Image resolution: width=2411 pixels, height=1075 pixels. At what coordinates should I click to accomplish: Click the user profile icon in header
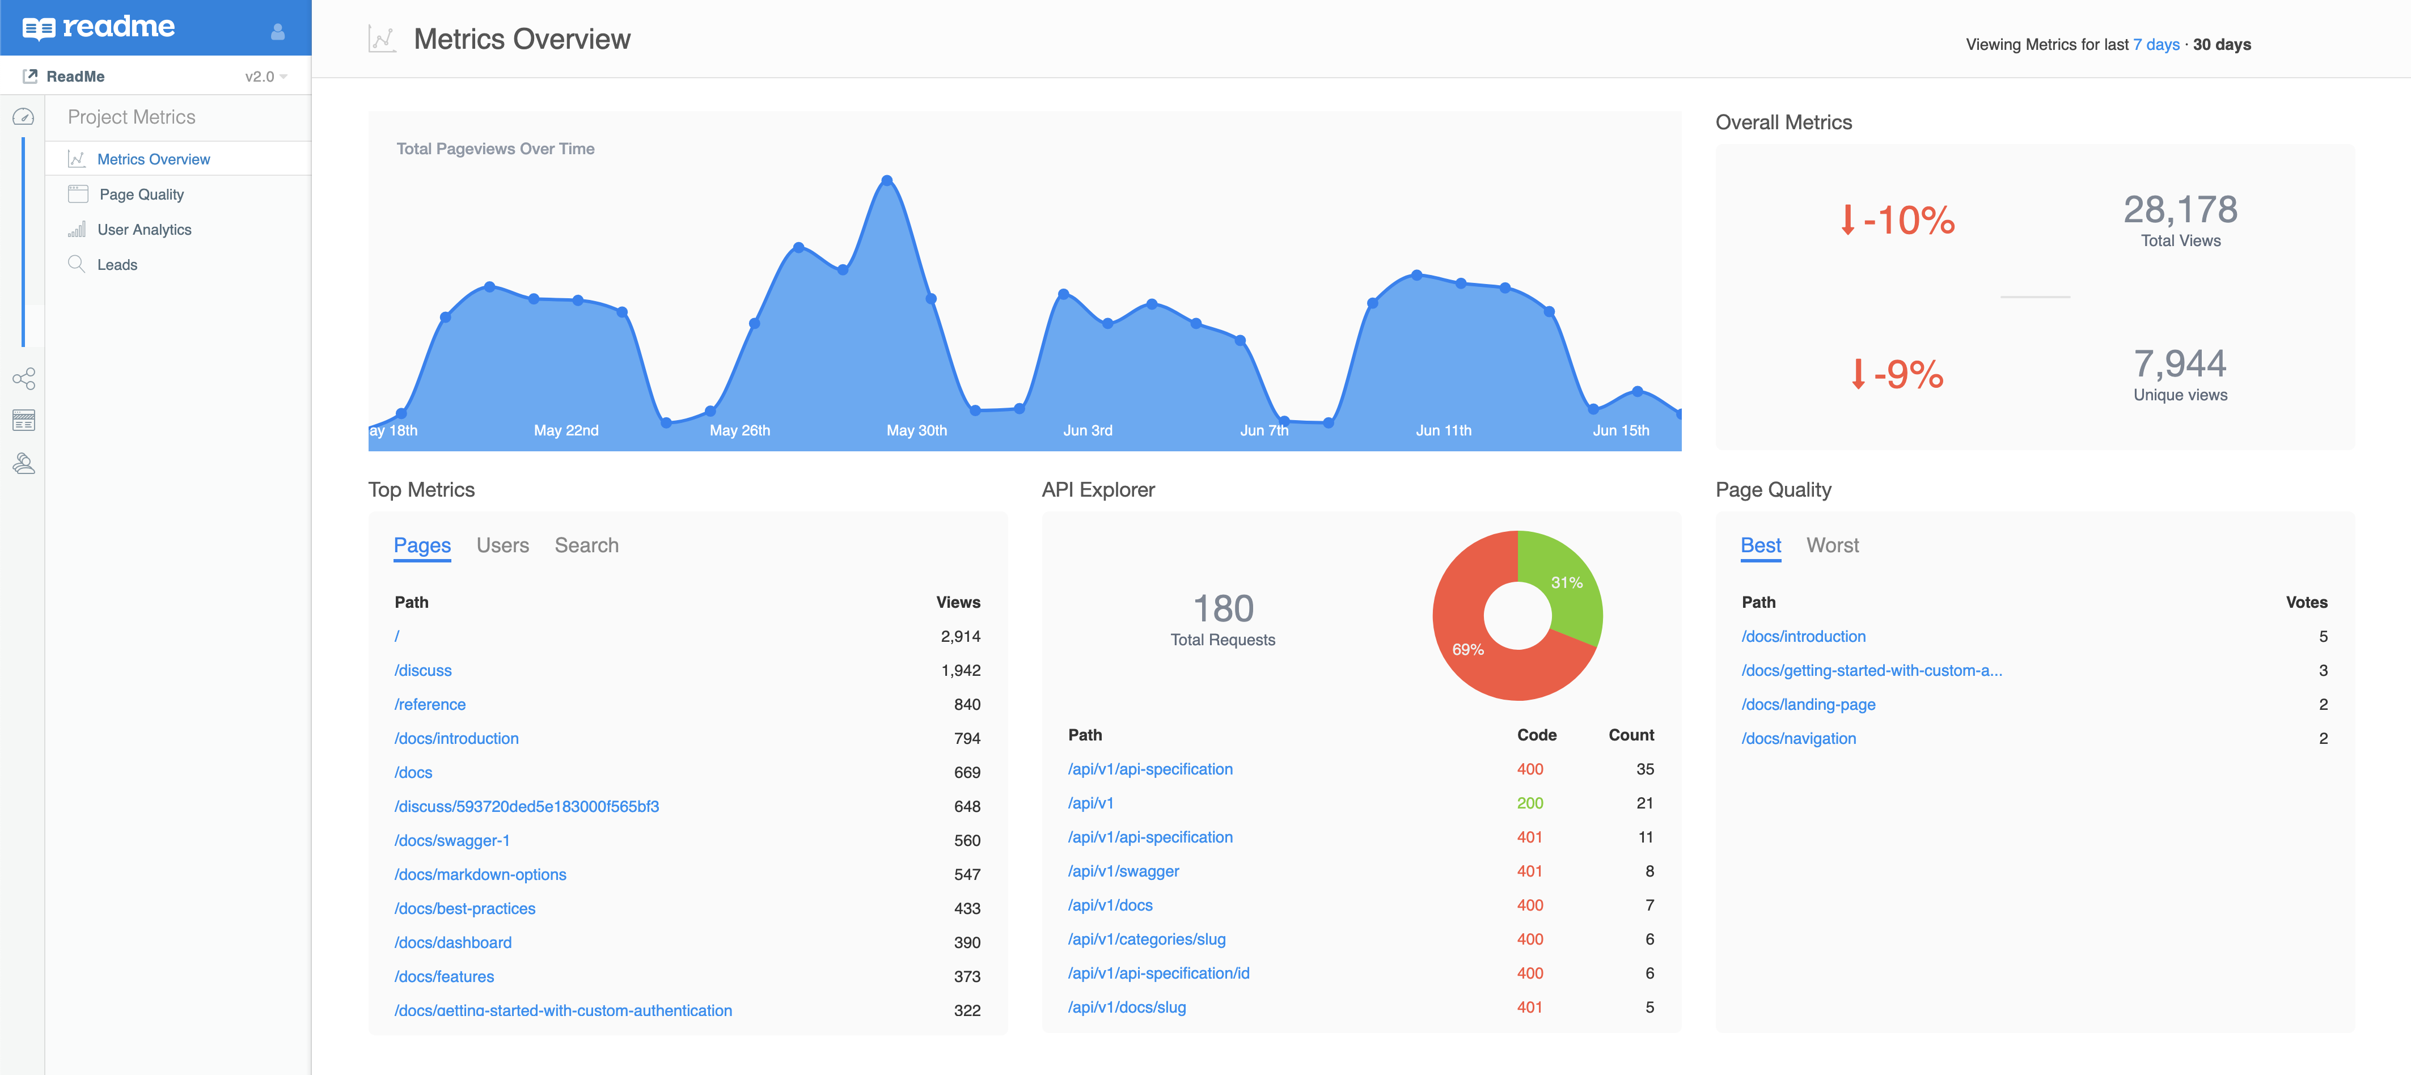(277, 32)
